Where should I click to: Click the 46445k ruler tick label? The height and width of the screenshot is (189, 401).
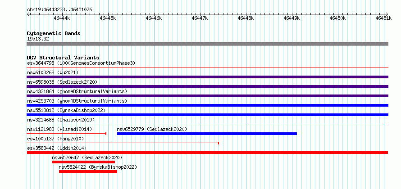(x=108, y=18)
